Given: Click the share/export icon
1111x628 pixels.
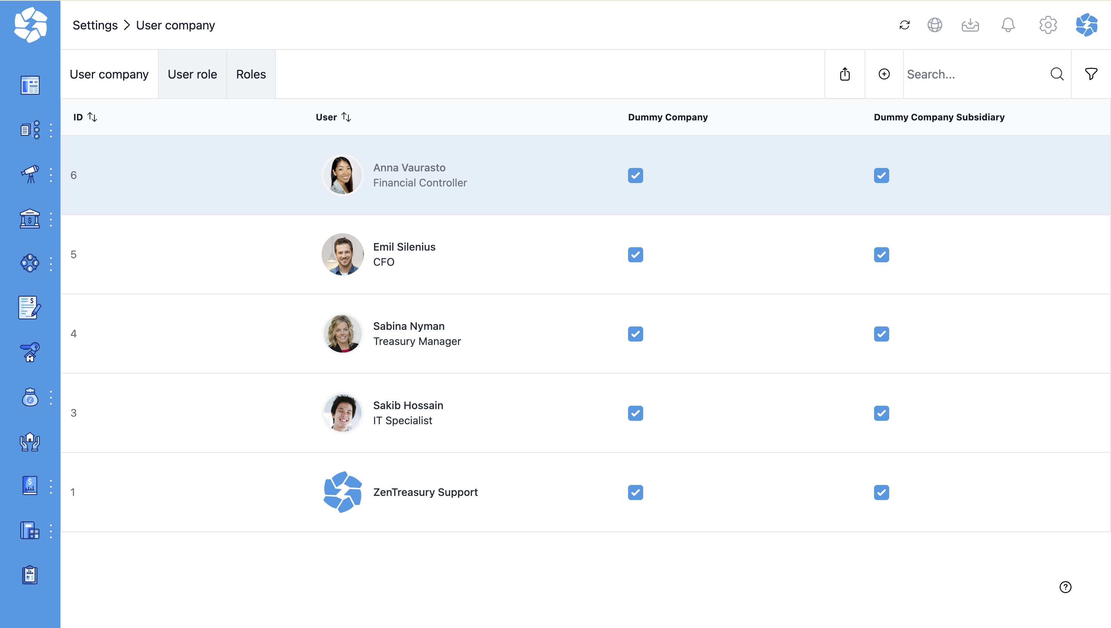Looking at the screenshot, I should (x=845, y=74).
